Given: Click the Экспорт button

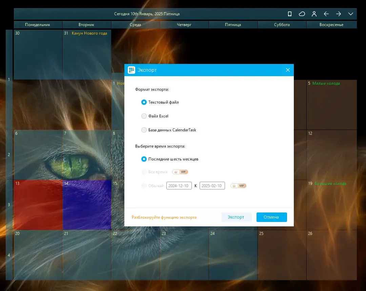Looking at the screenshot, I should [x=236, y=217].
